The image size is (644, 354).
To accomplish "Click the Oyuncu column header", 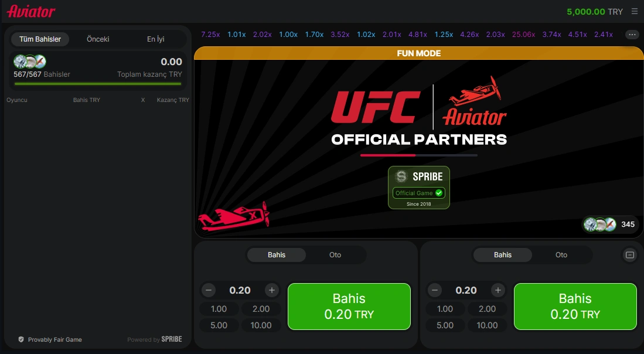I will (x=17, y=100).
